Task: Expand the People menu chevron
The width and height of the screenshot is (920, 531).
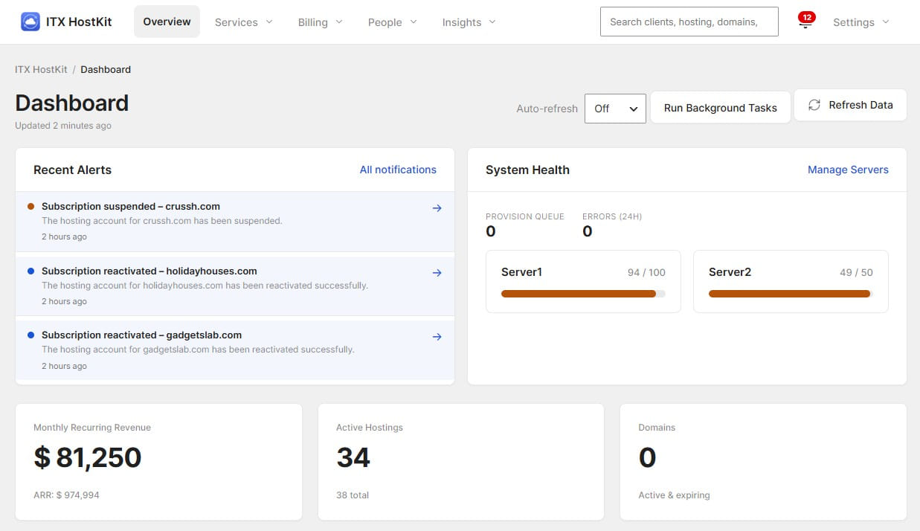Action: pyautogui.click(x=414, y=22)
